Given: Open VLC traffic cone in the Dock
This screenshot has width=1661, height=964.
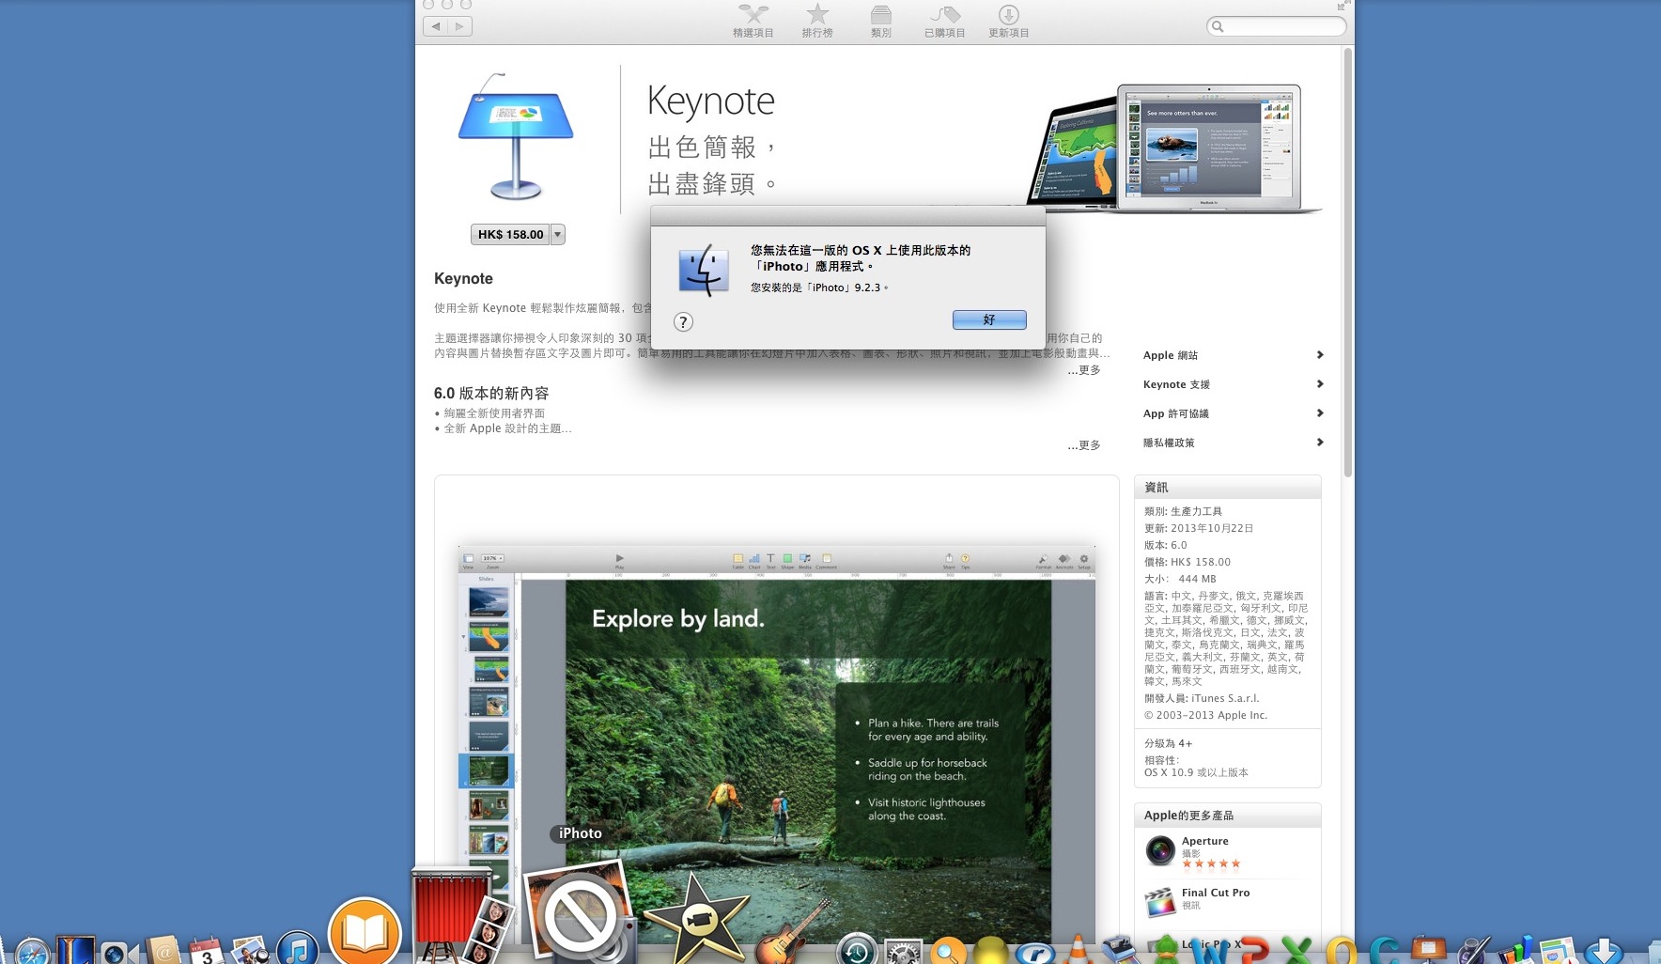Looking at the screenshot, I should 1078,950.
